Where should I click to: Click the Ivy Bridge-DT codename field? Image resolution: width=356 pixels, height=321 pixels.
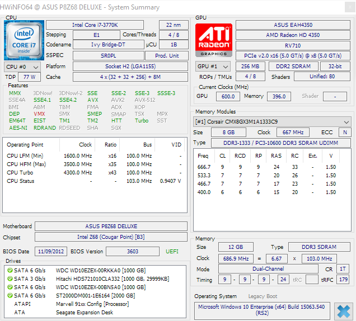(108, 45)
